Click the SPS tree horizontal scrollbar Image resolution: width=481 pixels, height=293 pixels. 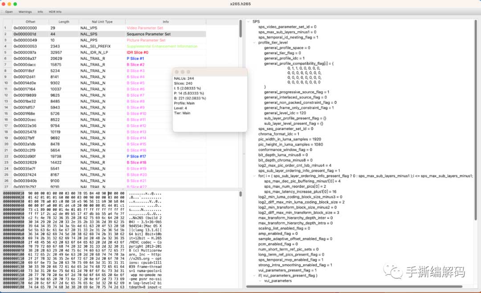click(x=356, y=286)
